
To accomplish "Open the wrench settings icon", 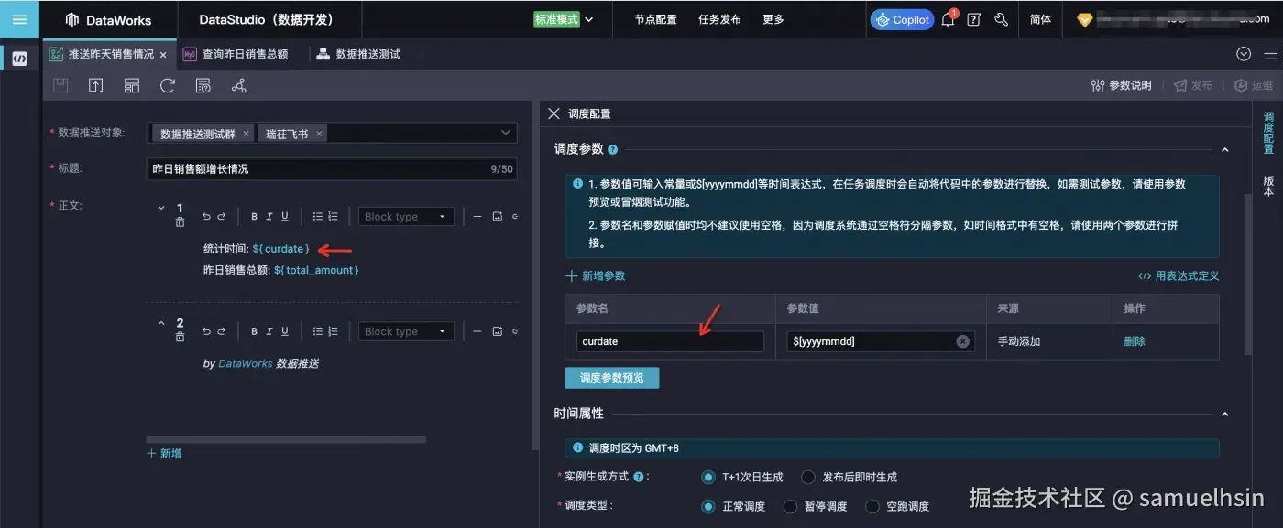I will [x=1001, y=19].
